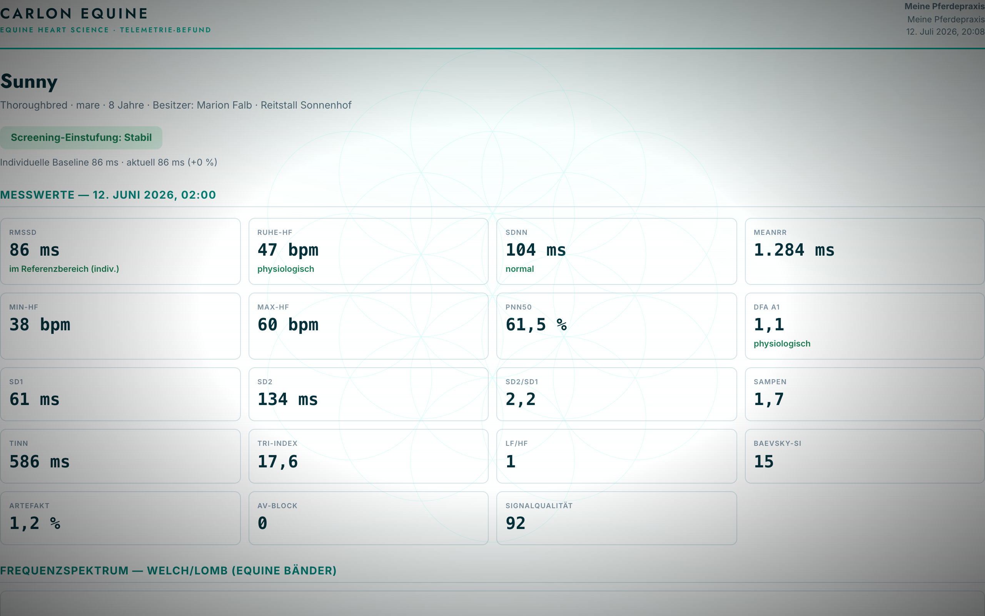Select the SD2 134 ms value

287,399
